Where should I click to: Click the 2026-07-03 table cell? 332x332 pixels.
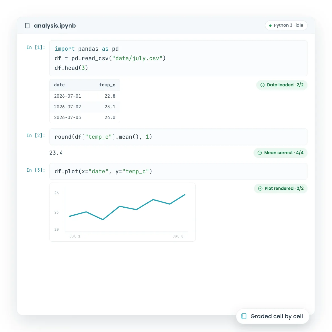(67, 118)
